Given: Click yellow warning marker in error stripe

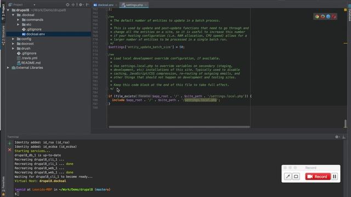Looking at the screenshot, I should [x=345, y=43].
